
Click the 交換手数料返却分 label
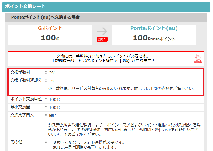click(26, 80)
